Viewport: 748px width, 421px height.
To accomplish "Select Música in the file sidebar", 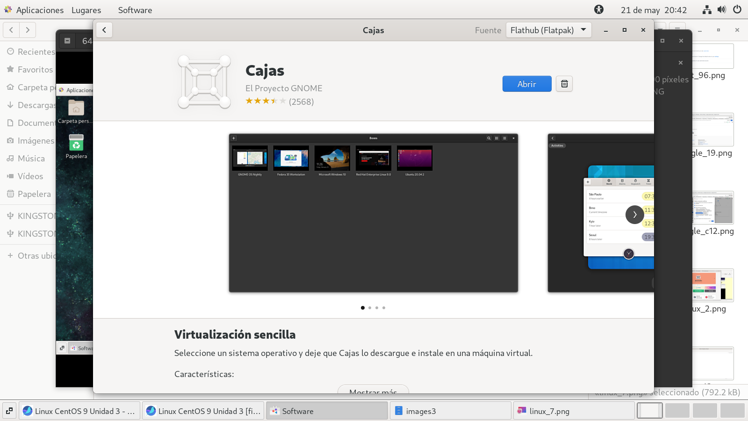I will pos(31,159).
